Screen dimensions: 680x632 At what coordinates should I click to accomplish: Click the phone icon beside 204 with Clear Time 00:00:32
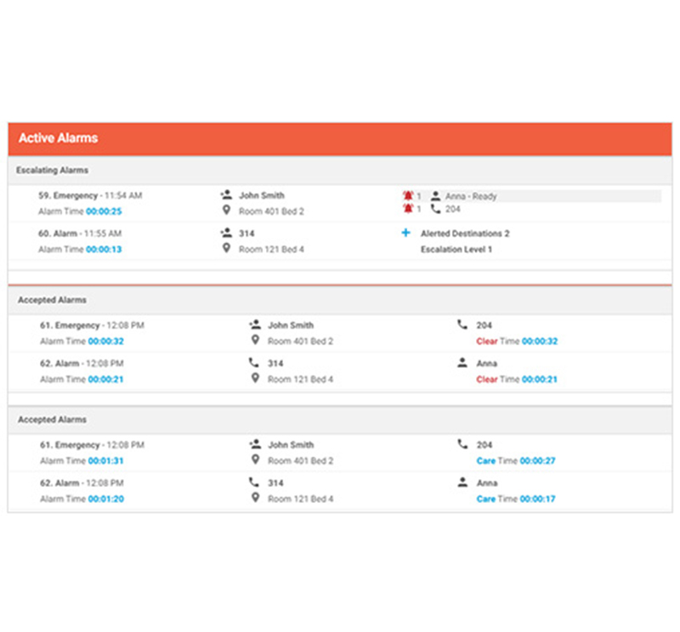coord(462,324)
